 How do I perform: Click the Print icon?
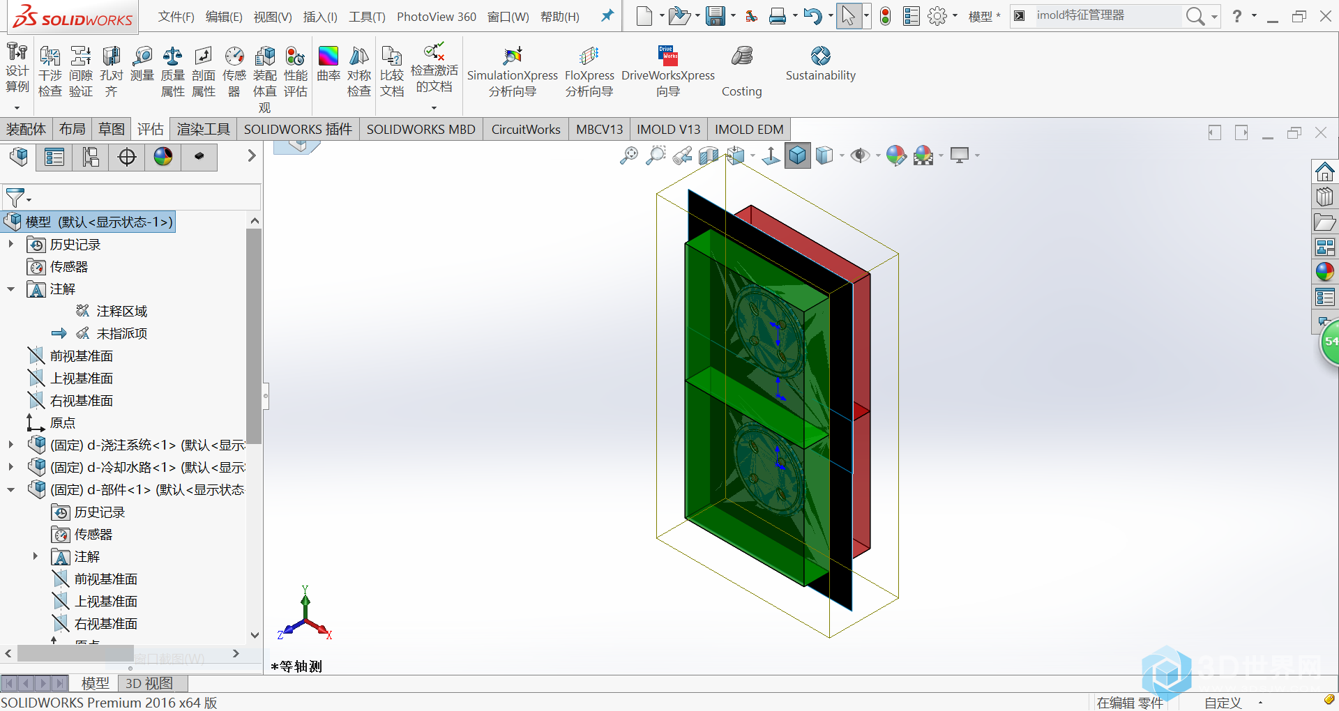[x=778, y=16]
